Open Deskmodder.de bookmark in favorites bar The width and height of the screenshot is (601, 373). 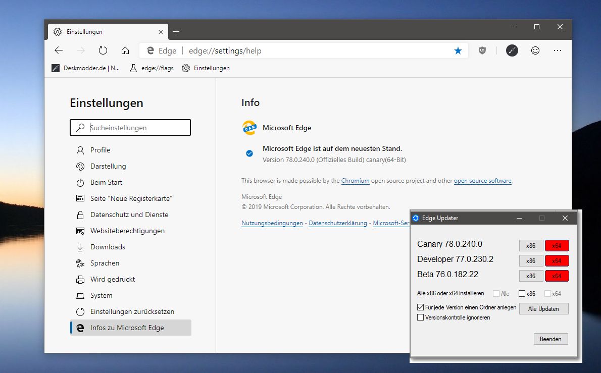86,68
